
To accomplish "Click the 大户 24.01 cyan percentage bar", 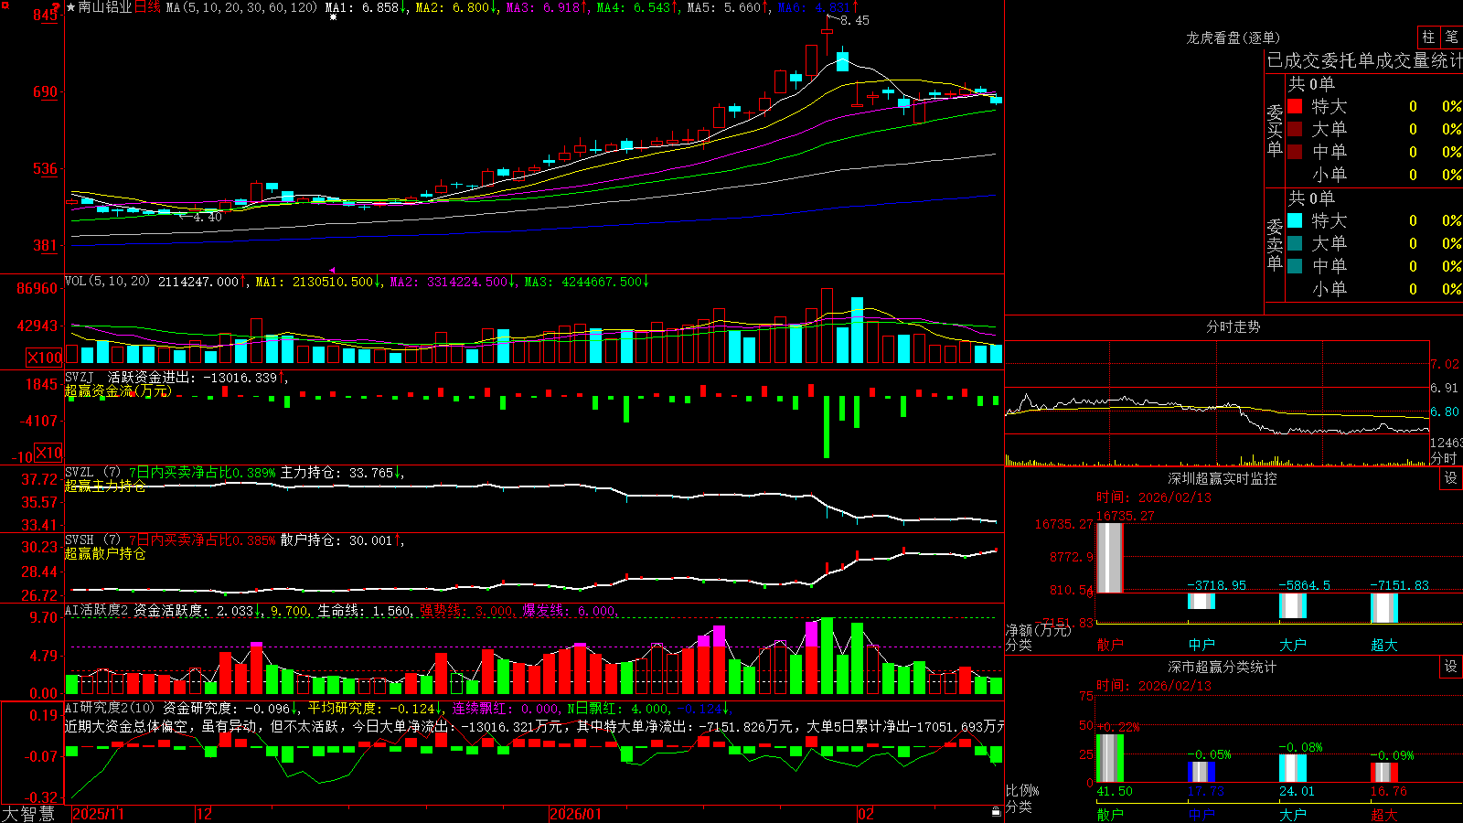I will click(x=1293, y=768).
